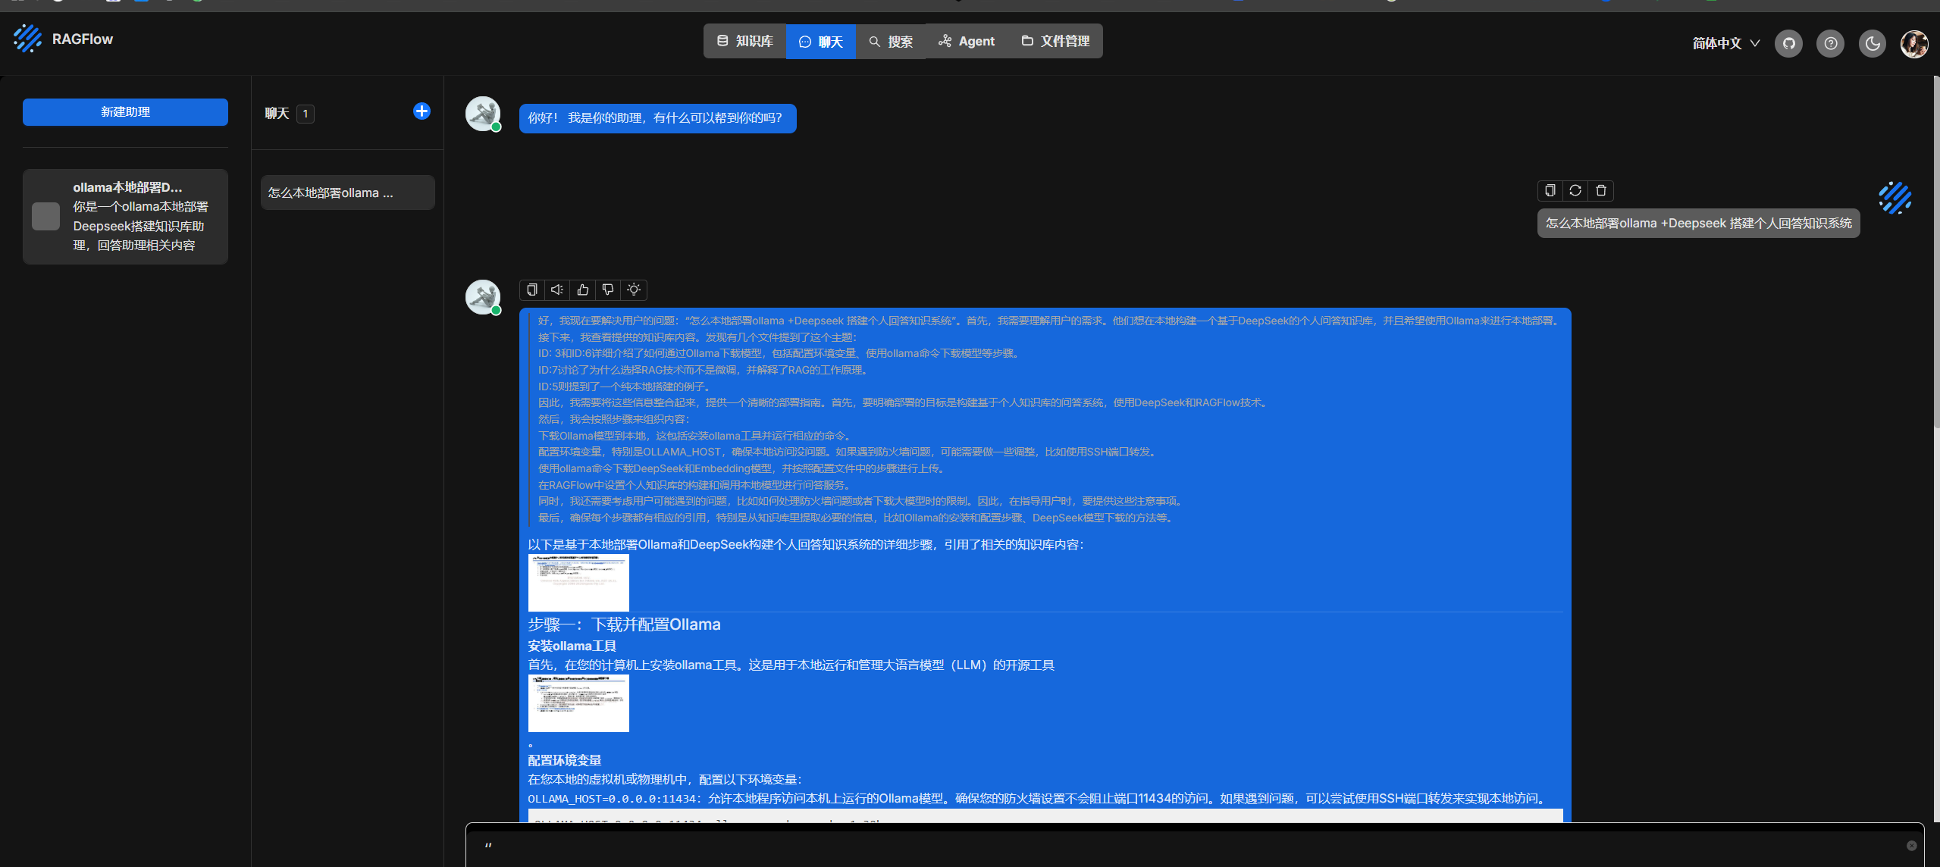Open the user avatar profile
The image size is (1940, 867).
tap(1914, 43)
